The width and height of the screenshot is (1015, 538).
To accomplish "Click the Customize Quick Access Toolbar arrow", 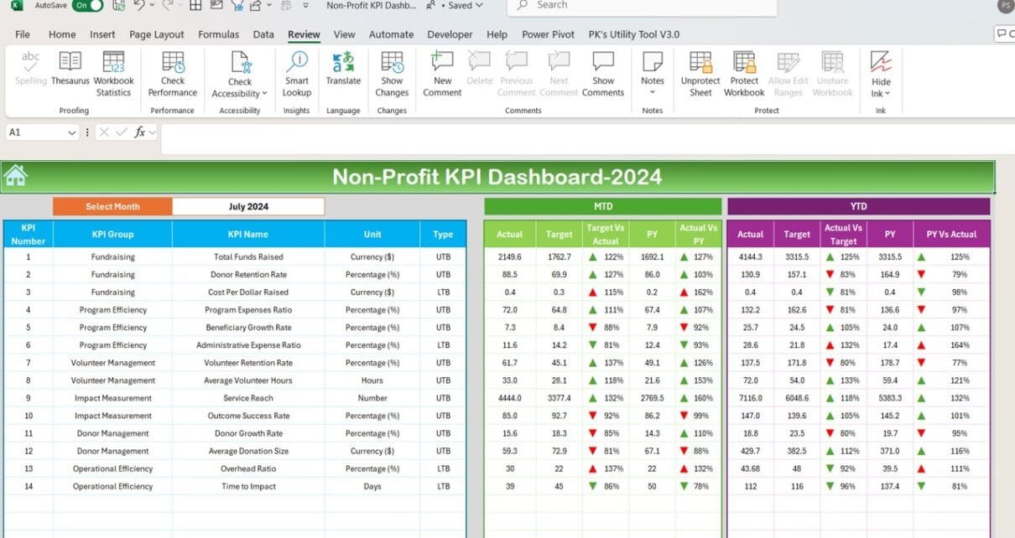I will [x=304, y=5].
